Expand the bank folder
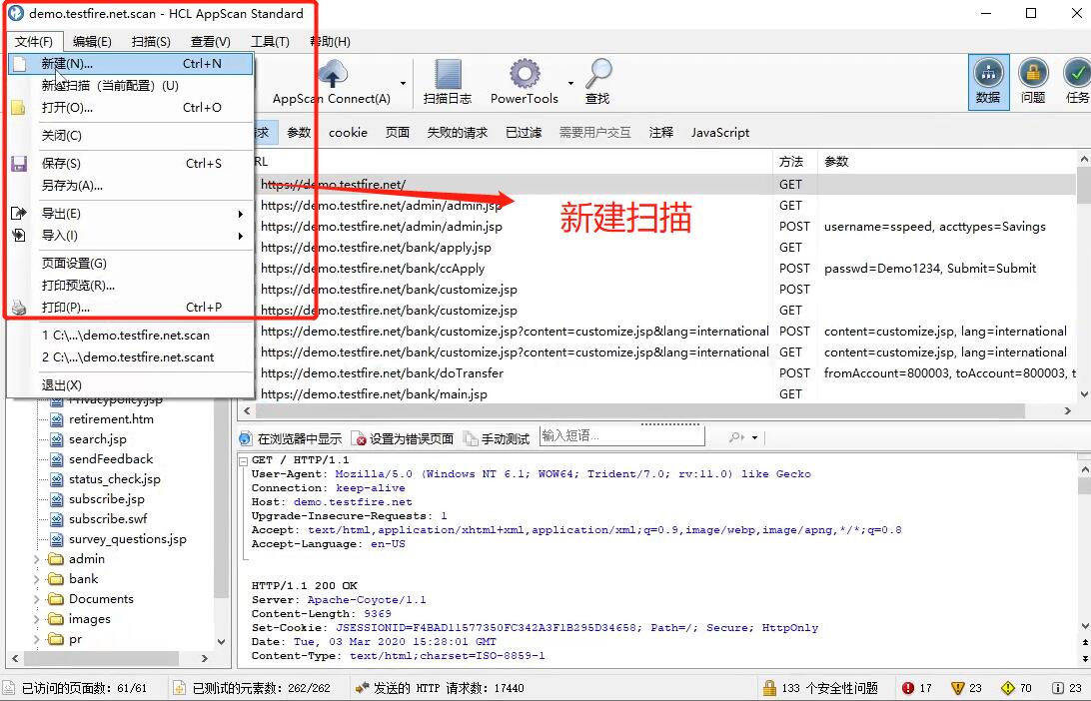The width and height of the screenshot is (1091, 701). tap(37, 579)
